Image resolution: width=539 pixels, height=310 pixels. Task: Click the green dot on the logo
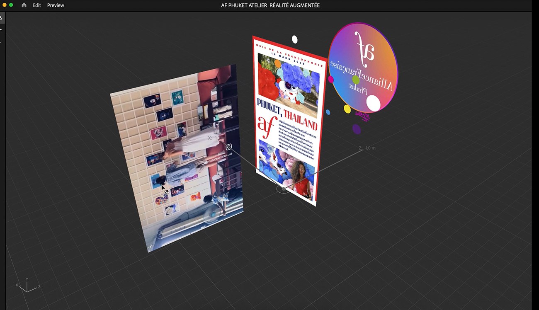pos(356,80)
